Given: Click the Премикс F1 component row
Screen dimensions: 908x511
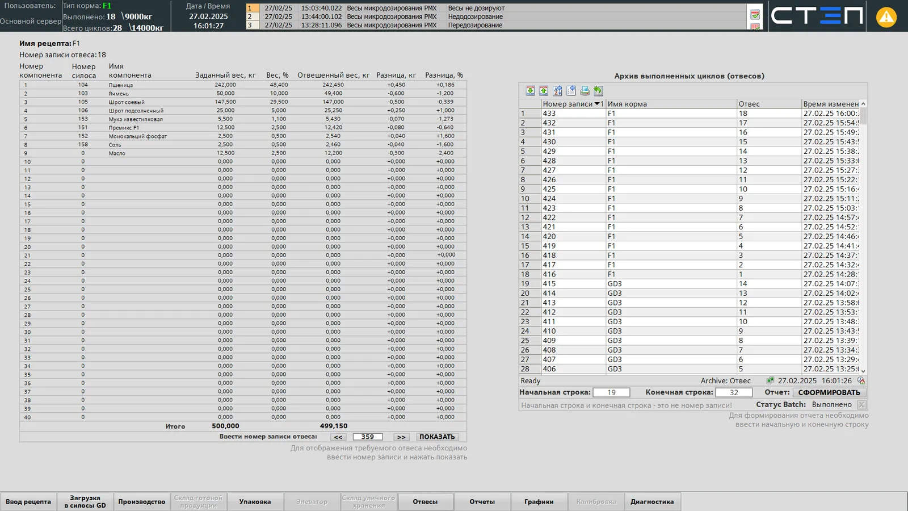Looking at the screenshot, I should 243,128.
